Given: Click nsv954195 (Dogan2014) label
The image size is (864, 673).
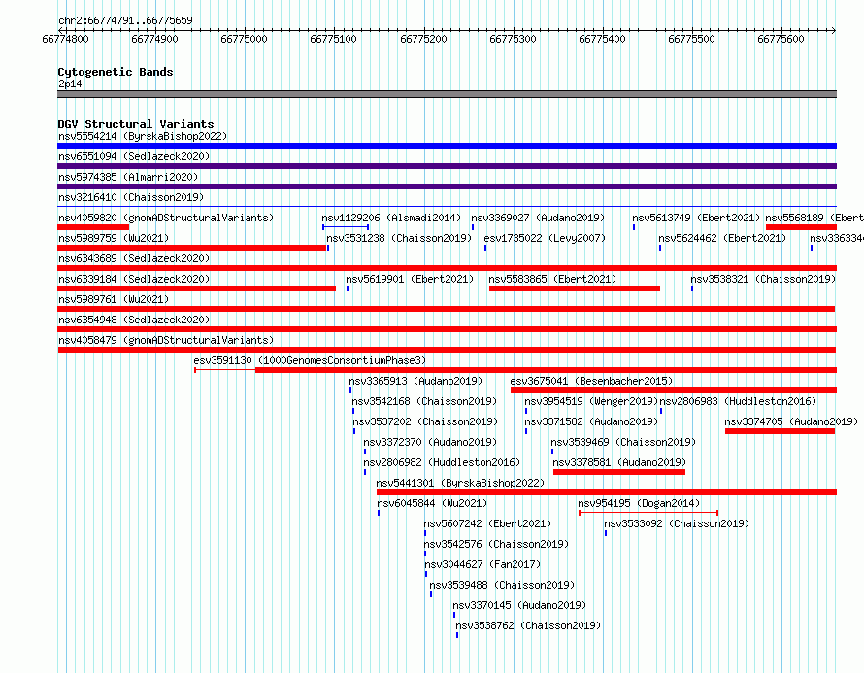Looking at the screenshot, I should click(639, 503).
